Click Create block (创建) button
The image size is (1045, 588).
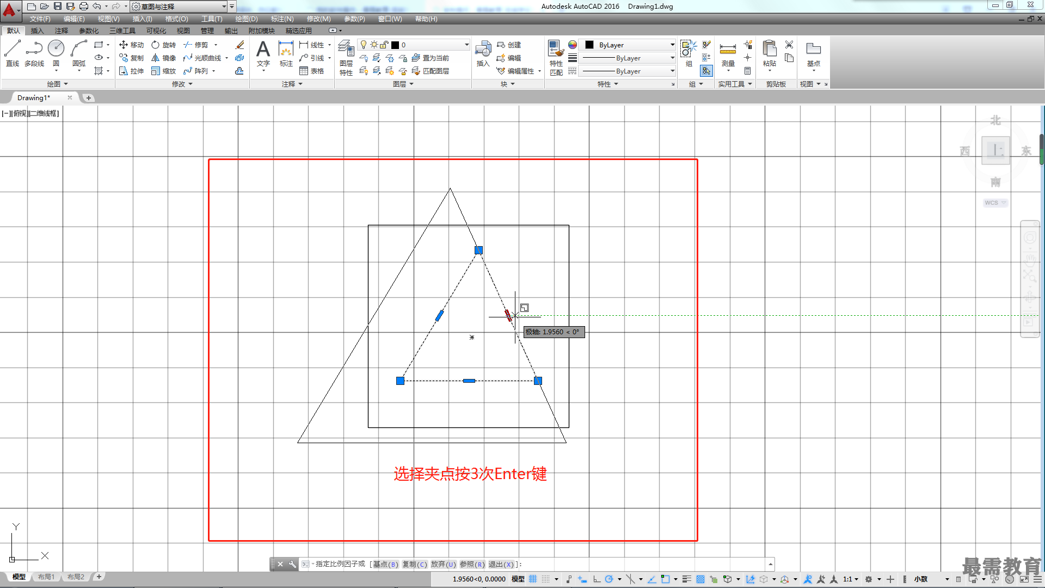[508, 45]
